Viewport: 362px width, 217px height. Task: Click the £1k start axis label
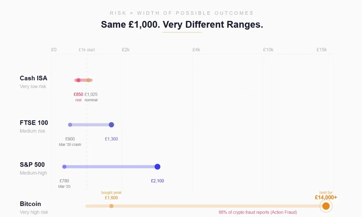pos(87,50)
